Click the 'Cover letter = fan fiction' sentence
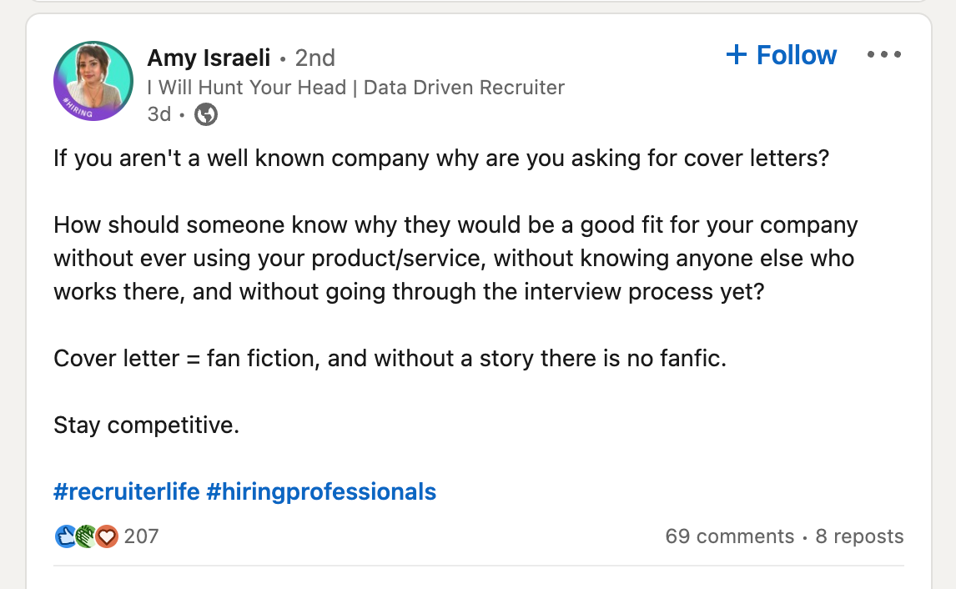Image resolution: width=956 pixels, height=589 pixels. coord(390,359)
